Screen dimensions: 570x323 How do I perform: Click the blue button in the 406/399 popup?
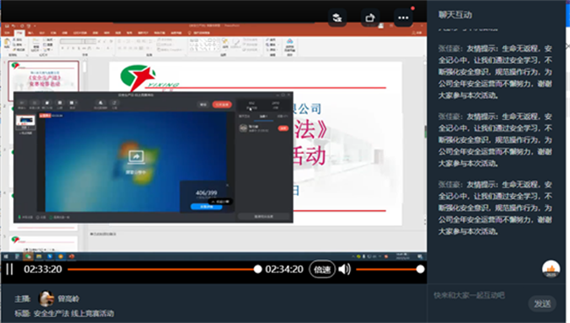[206, 207]
